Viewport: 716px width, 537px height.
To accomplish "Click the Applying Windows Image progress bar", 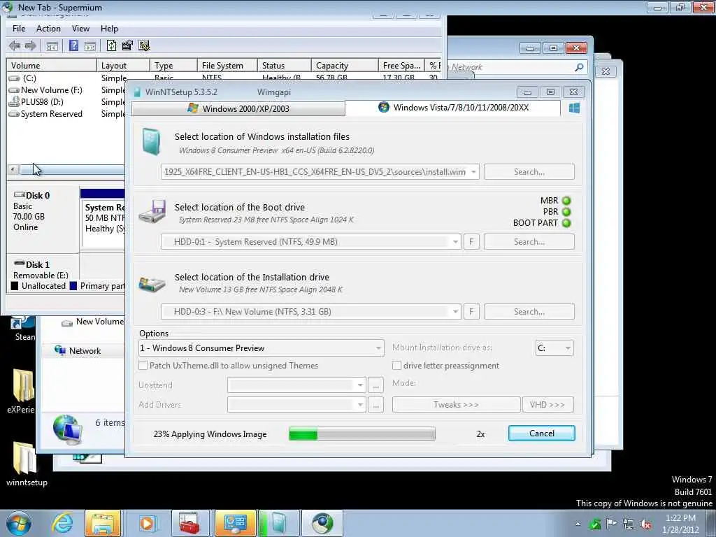I will point(362,434).
